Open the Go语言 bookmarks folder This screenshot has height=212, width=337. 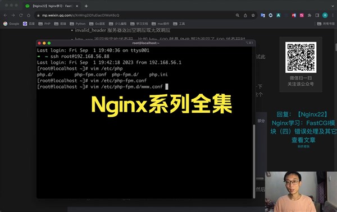[x=97, y=24]
